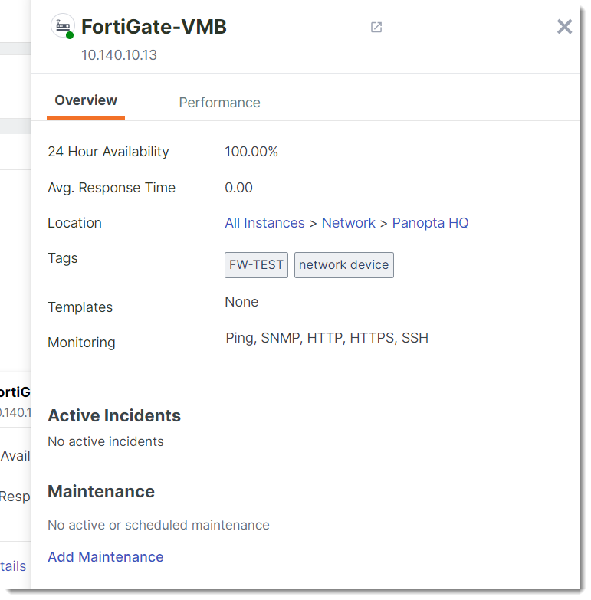Open the Performance tab
Viewport: 591px width, 600px height.
(219, 103)
